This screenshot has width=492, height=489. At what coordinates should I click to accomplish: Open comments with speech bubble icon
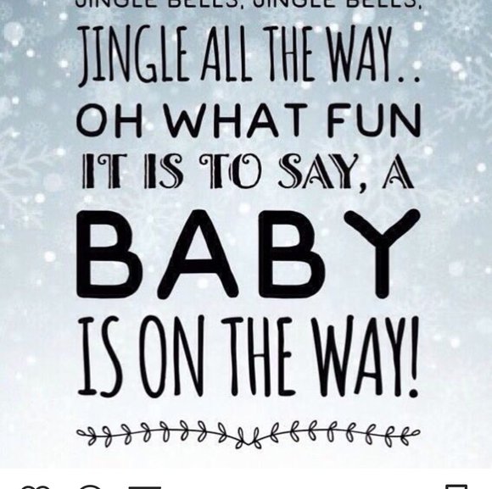[91, 486]
